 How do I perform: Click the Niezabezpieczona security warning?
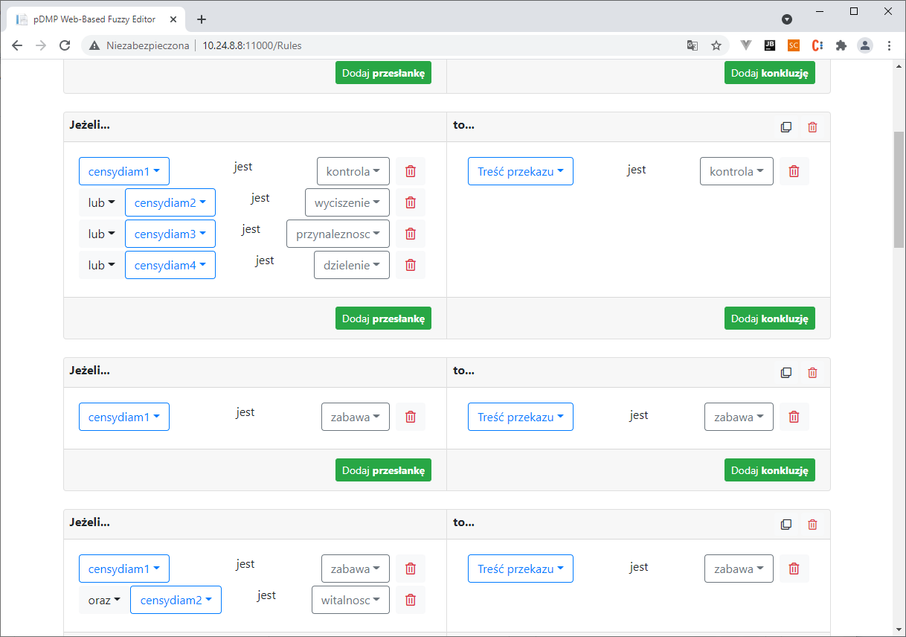point(139,45)
